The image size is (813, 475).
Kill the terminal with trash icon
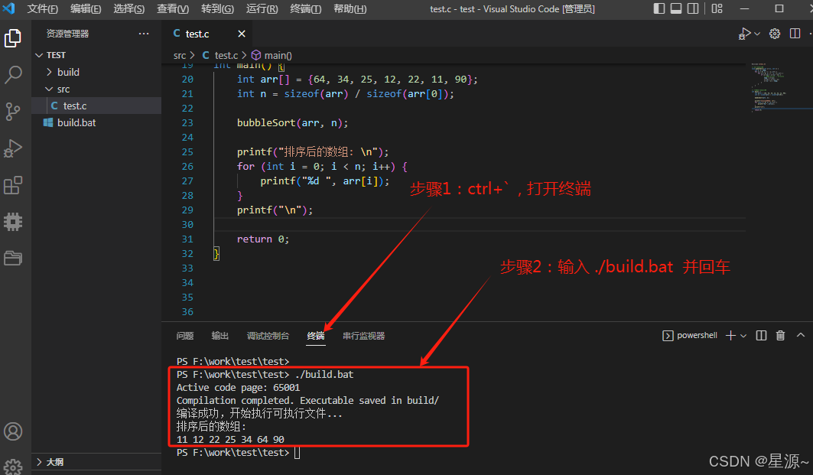coord(780,336)
